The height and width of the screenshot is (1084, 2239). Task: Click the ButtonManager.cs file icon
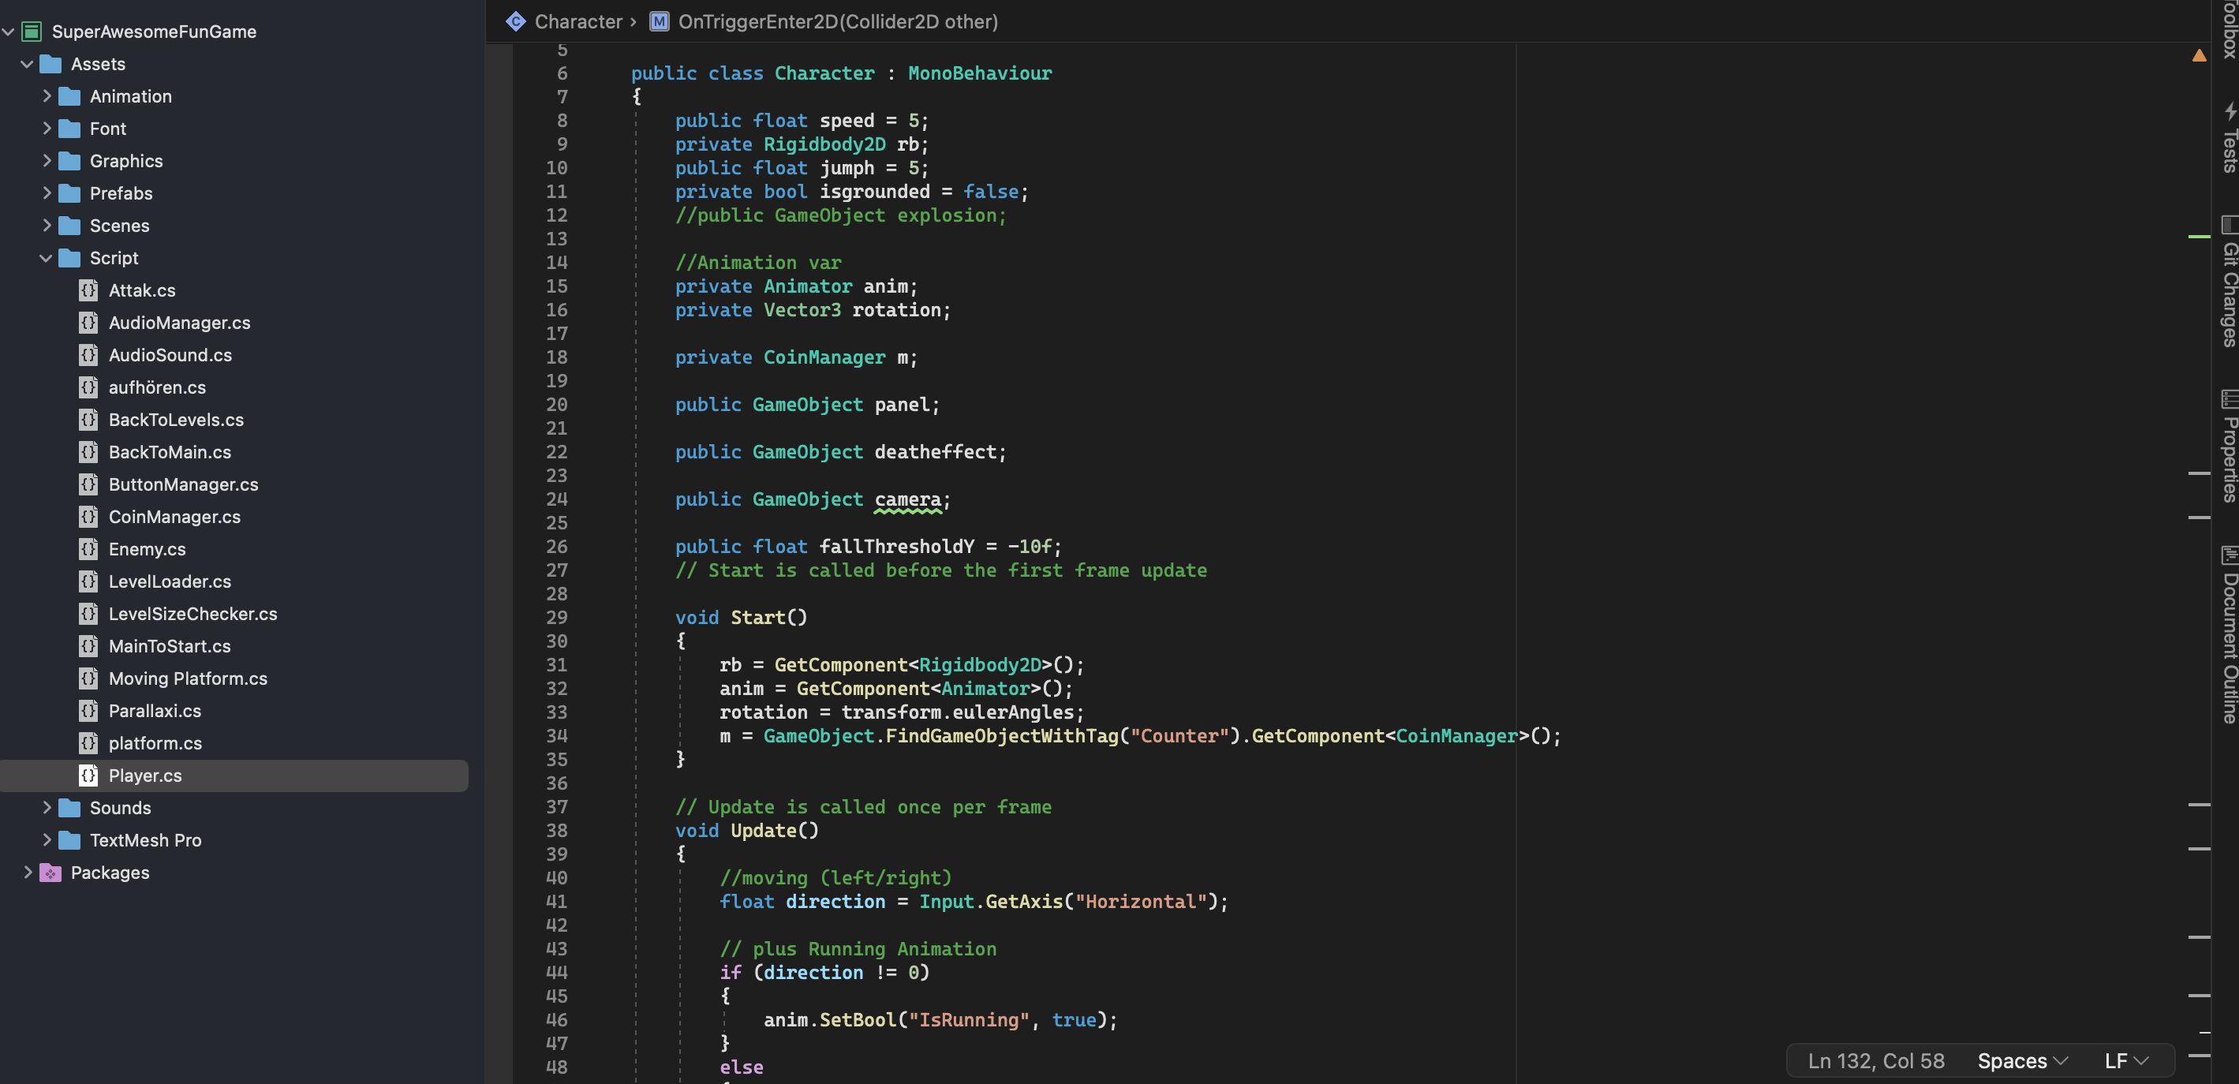point(88,484)
